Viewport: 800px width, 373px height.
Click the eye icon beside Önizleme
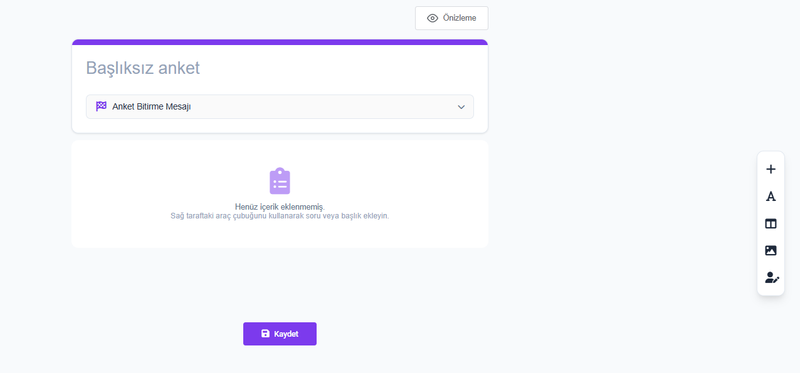click(x=432, y=18)
